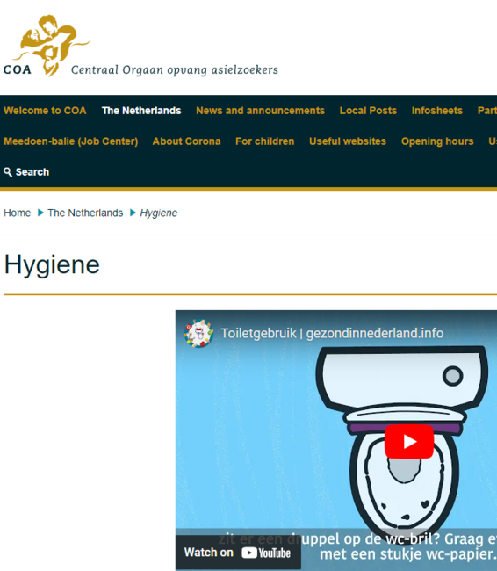Open Meedoen-balie (Job Center) page
This screenshot has height=571, width=497.
71,141
